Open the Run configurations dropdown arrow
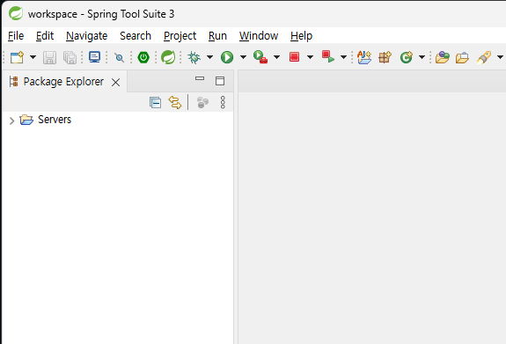This screenshot has width=506, height=344. 243,57
